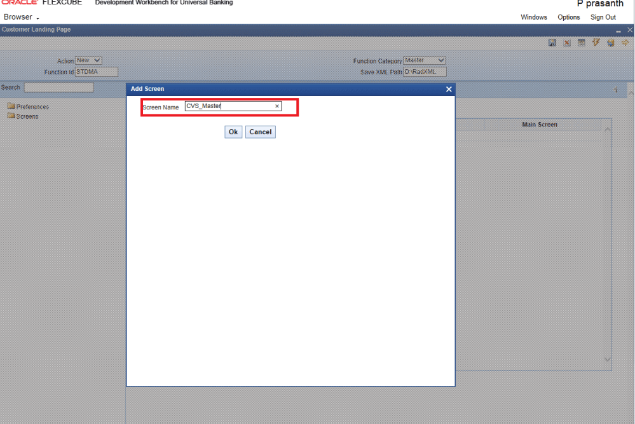Click the P prasanth user name
The image size is (635, 424).
(600, 4)
